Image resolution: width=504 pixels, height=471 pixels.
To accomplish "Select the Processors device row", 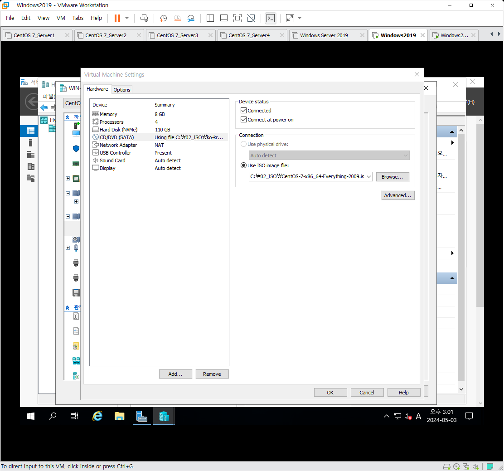I will (159, 122).
